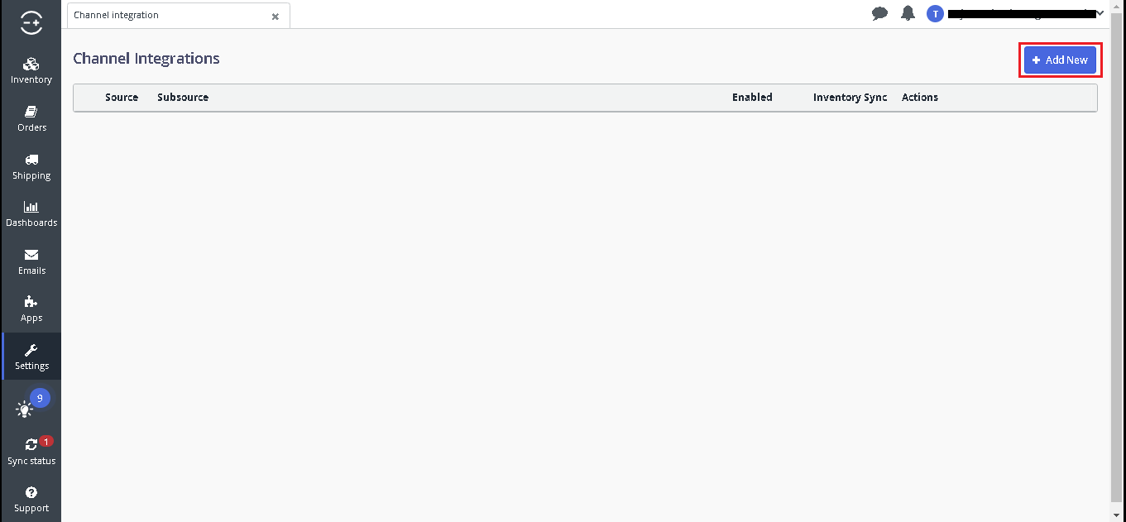Click the Channel Integrations heading

pyautogui.click(x=146, y=59)
